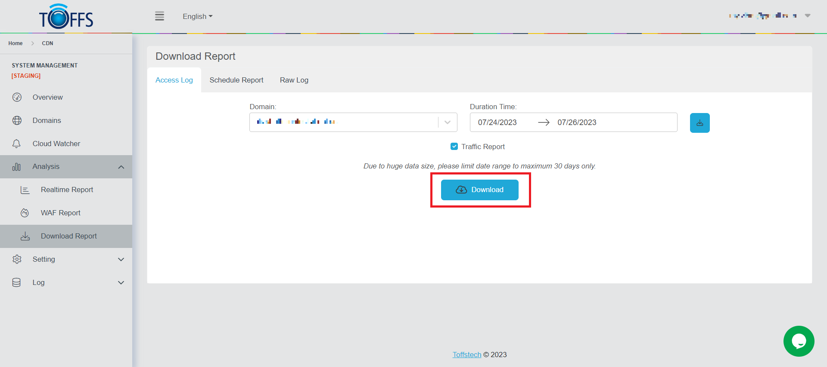Screen dimensions: 827x367
Task: Open the green chat support bubble
Action: 799,341
